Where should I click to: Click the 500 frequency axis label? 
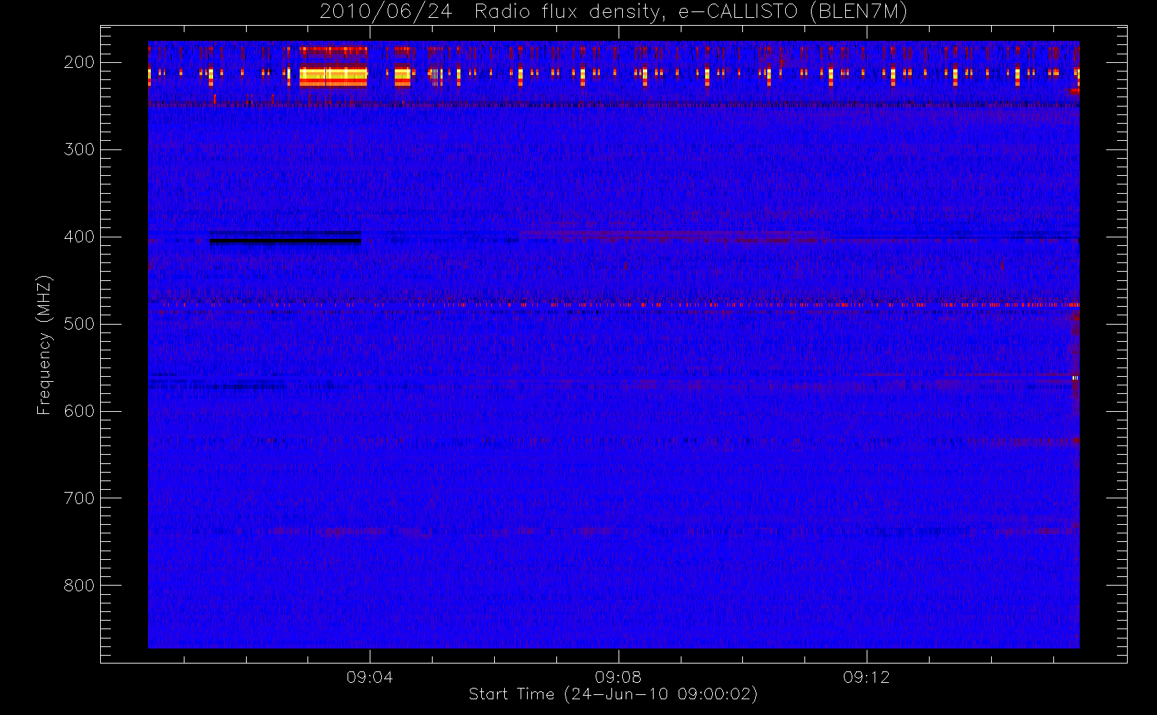coord(79,324)
